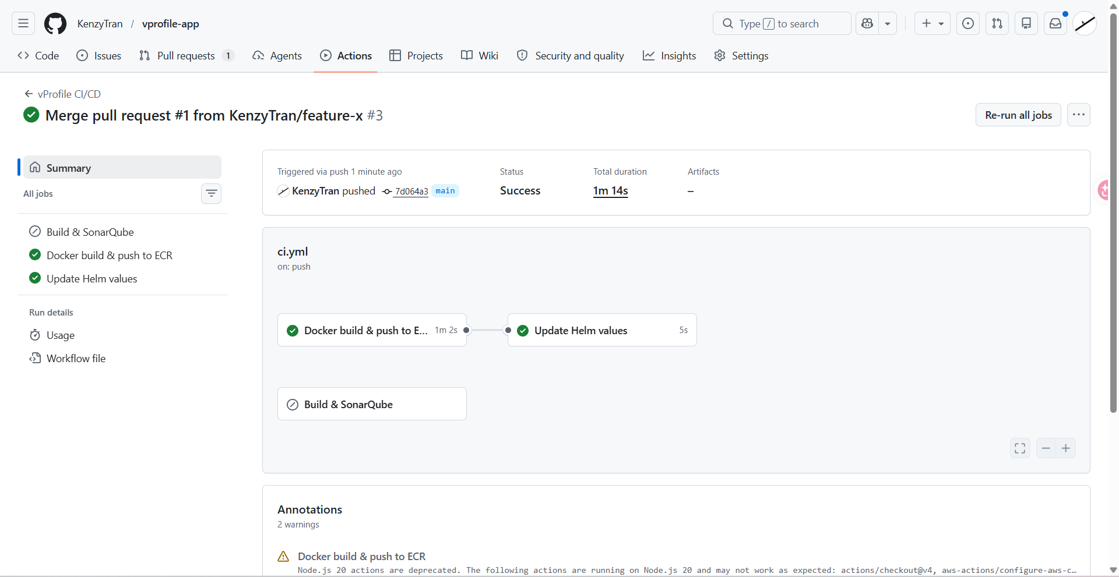Open skipped Build & SonarQube graph node
1119x577 pixels.
coord(372,403)
